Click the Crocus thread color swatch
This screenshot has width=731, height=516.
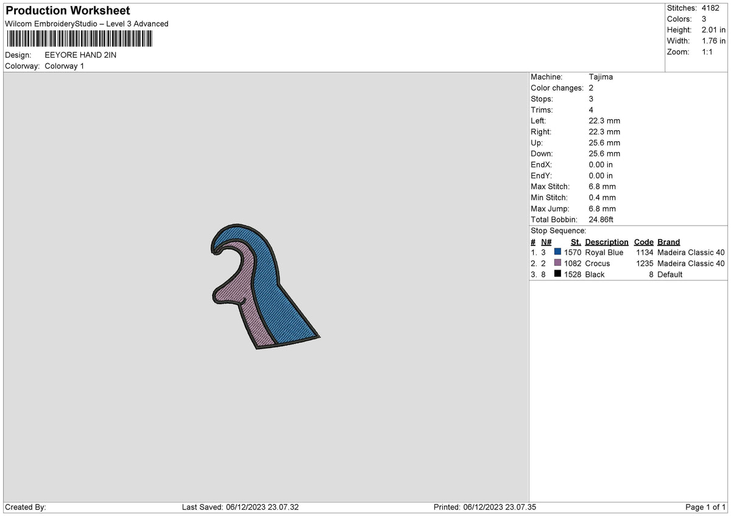point(557,263)
